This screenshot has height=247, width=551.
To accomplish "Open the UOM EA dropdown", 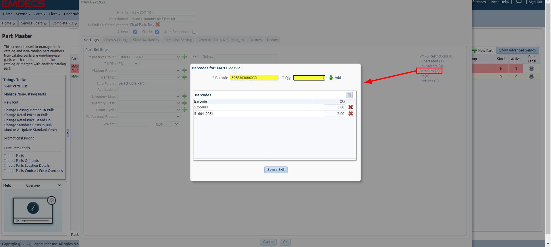I will click(x=128, y=64).
